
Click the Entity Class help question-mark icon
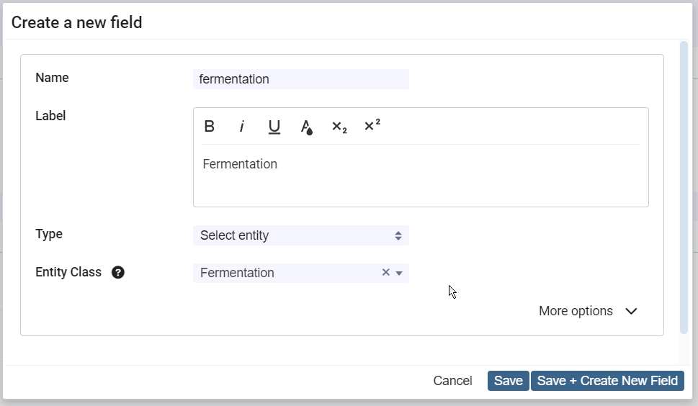118,273
